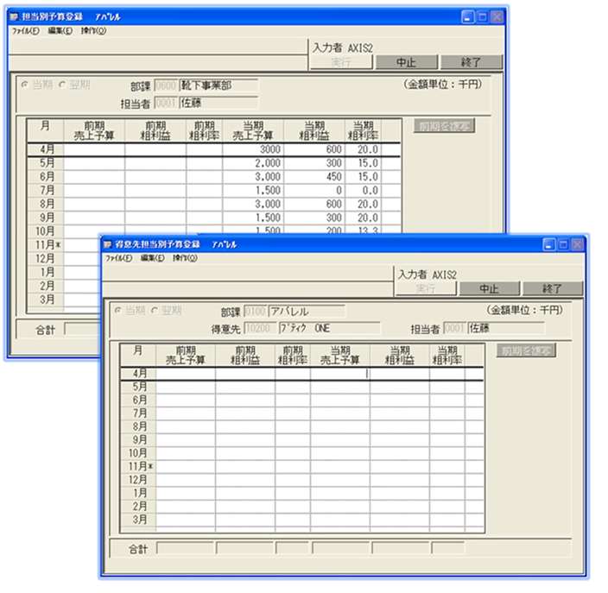Select the 翌期 radio button in back window

tap(62, 85)
